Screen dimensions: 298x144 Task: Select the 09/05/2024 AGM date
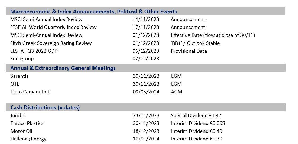pos(146,92)
